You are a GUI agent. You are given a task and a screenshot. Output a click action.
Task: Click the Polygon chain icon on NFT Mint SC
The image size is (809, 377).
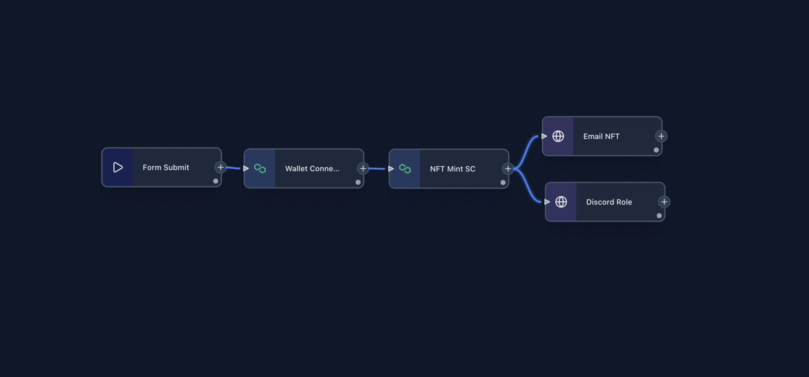click(405, 169)
